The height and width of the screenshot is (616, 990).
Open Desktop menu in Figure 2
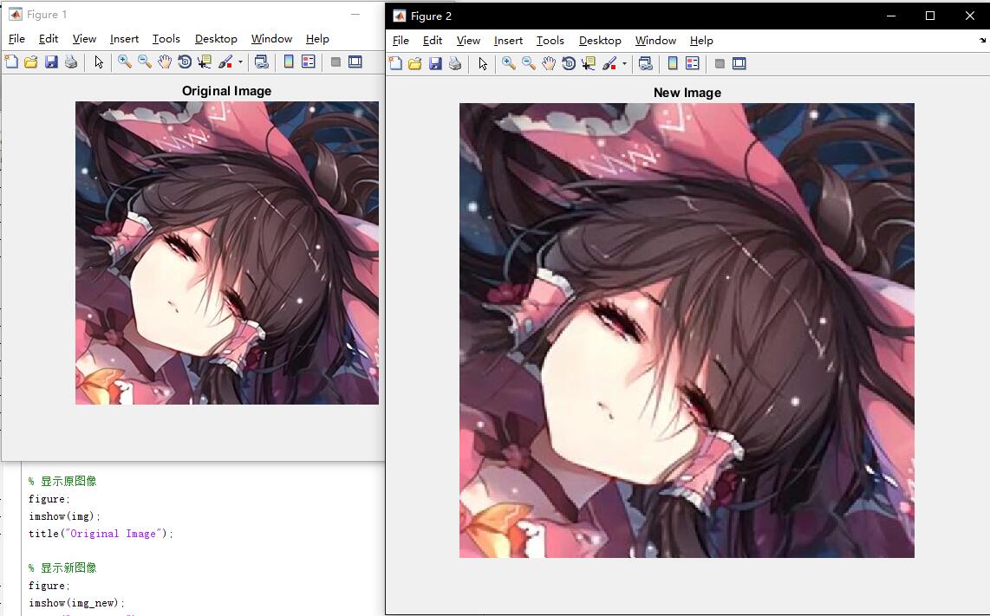point(600,41)
